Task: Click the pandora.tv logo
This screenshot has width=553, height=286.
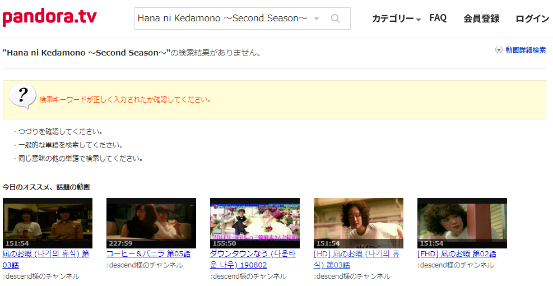Action: (50, 17)
